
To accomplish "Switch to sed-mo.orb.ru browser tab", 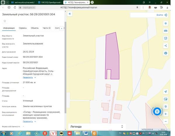I will point(23,2).
